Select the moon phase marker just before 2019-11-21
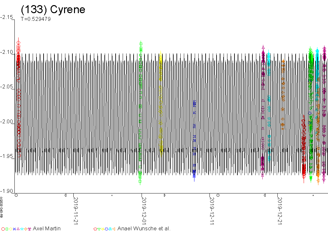Viewport: 328px width, 246px height. pyautogui.click(x=66, y=195)
